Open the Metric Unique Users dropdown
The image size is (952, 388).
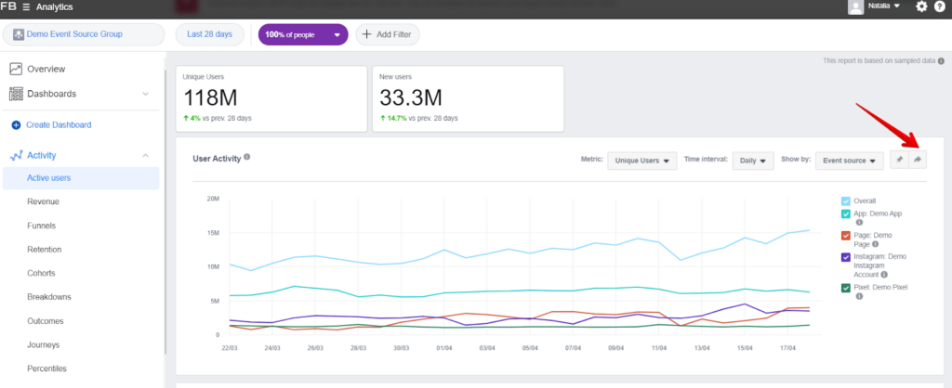click(641, 161)
